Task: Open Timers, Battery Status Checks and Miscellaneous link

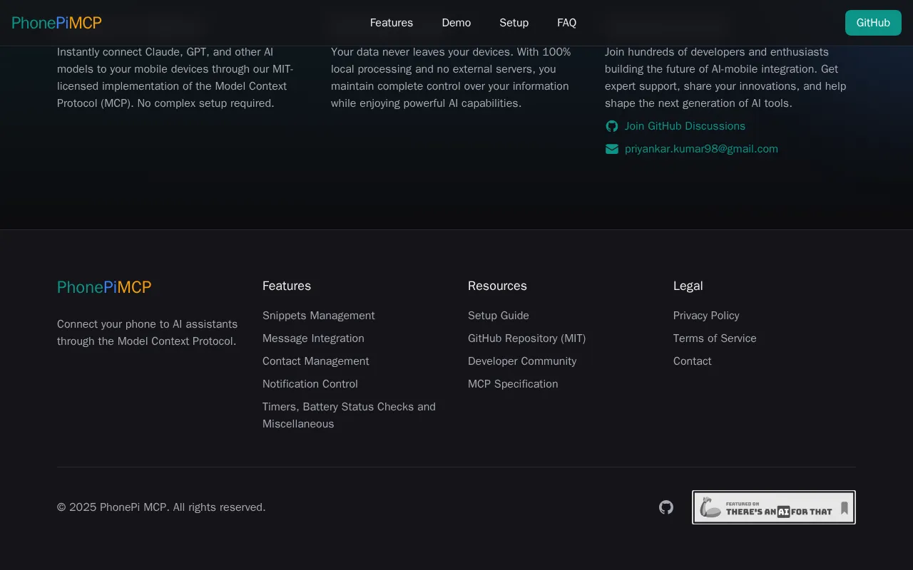Action: pyautogui.click(x=349, y=415)
